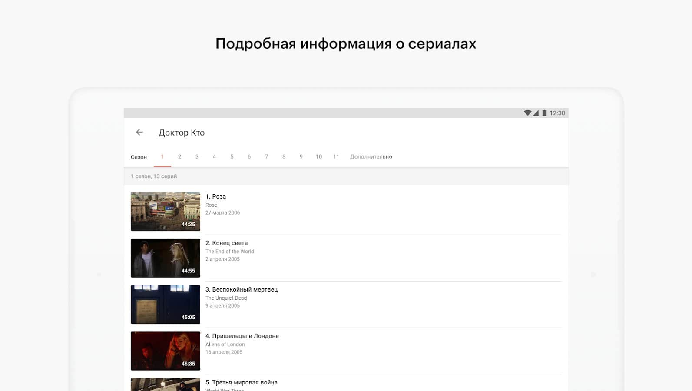
Task: Switch to season 2 tab
Action: [179, 157]
